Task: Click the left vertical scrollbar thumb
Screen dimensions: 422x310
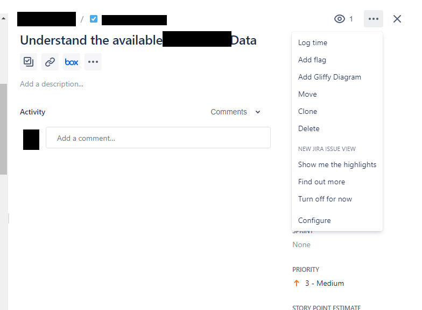Action: click(x=3, y=129)
